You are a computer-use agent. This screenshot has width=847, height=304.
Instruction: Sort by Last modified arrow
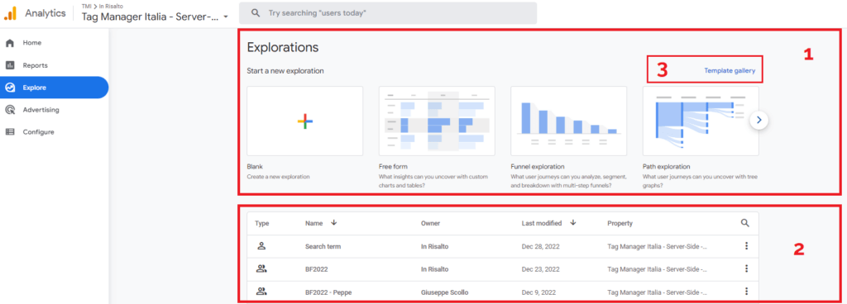click(573, 222)
